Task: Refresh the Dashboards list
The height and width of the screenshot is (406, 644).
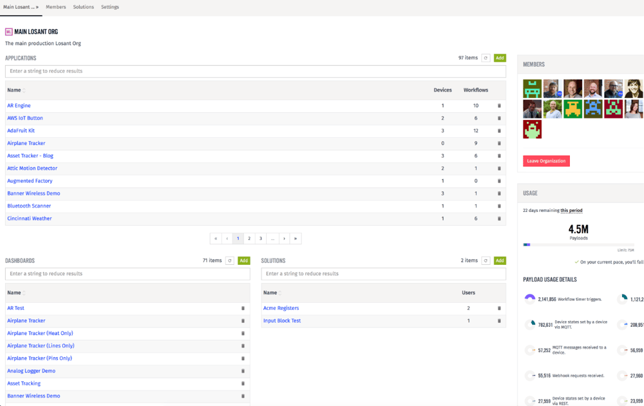Action: (x=230, y=260)
